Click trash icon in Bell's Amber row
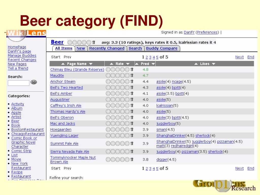 click(x=132, y=93)
